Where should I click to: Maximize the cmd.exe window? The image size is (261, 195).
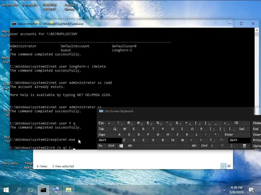[x=241, y=24]
